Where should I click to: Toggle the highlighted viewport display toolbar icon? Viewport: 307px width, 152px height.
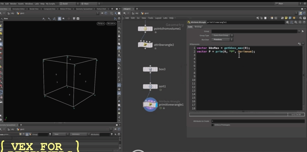coord(60,18)
